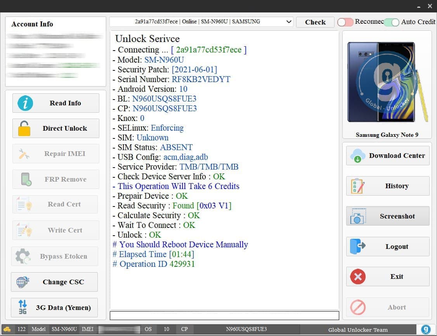The height and width of the screenshot is (336, 437).
Task: Open 3G Data (Yemen) by its label
Action: point(63,308)
